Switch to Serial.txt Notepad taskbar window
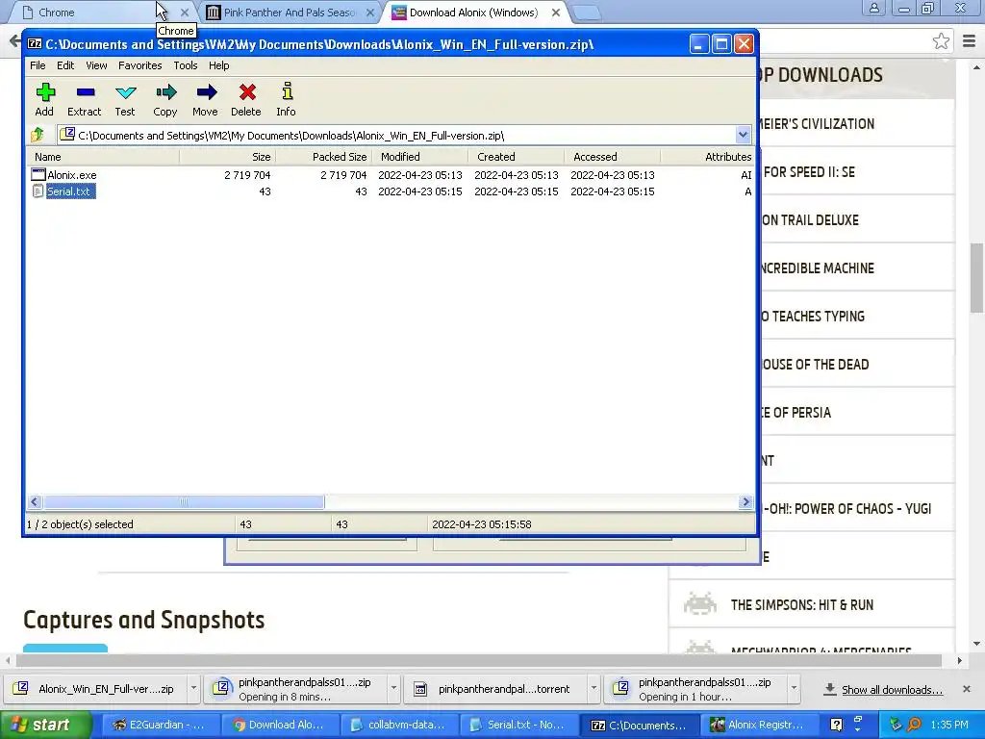 (518, 725)
